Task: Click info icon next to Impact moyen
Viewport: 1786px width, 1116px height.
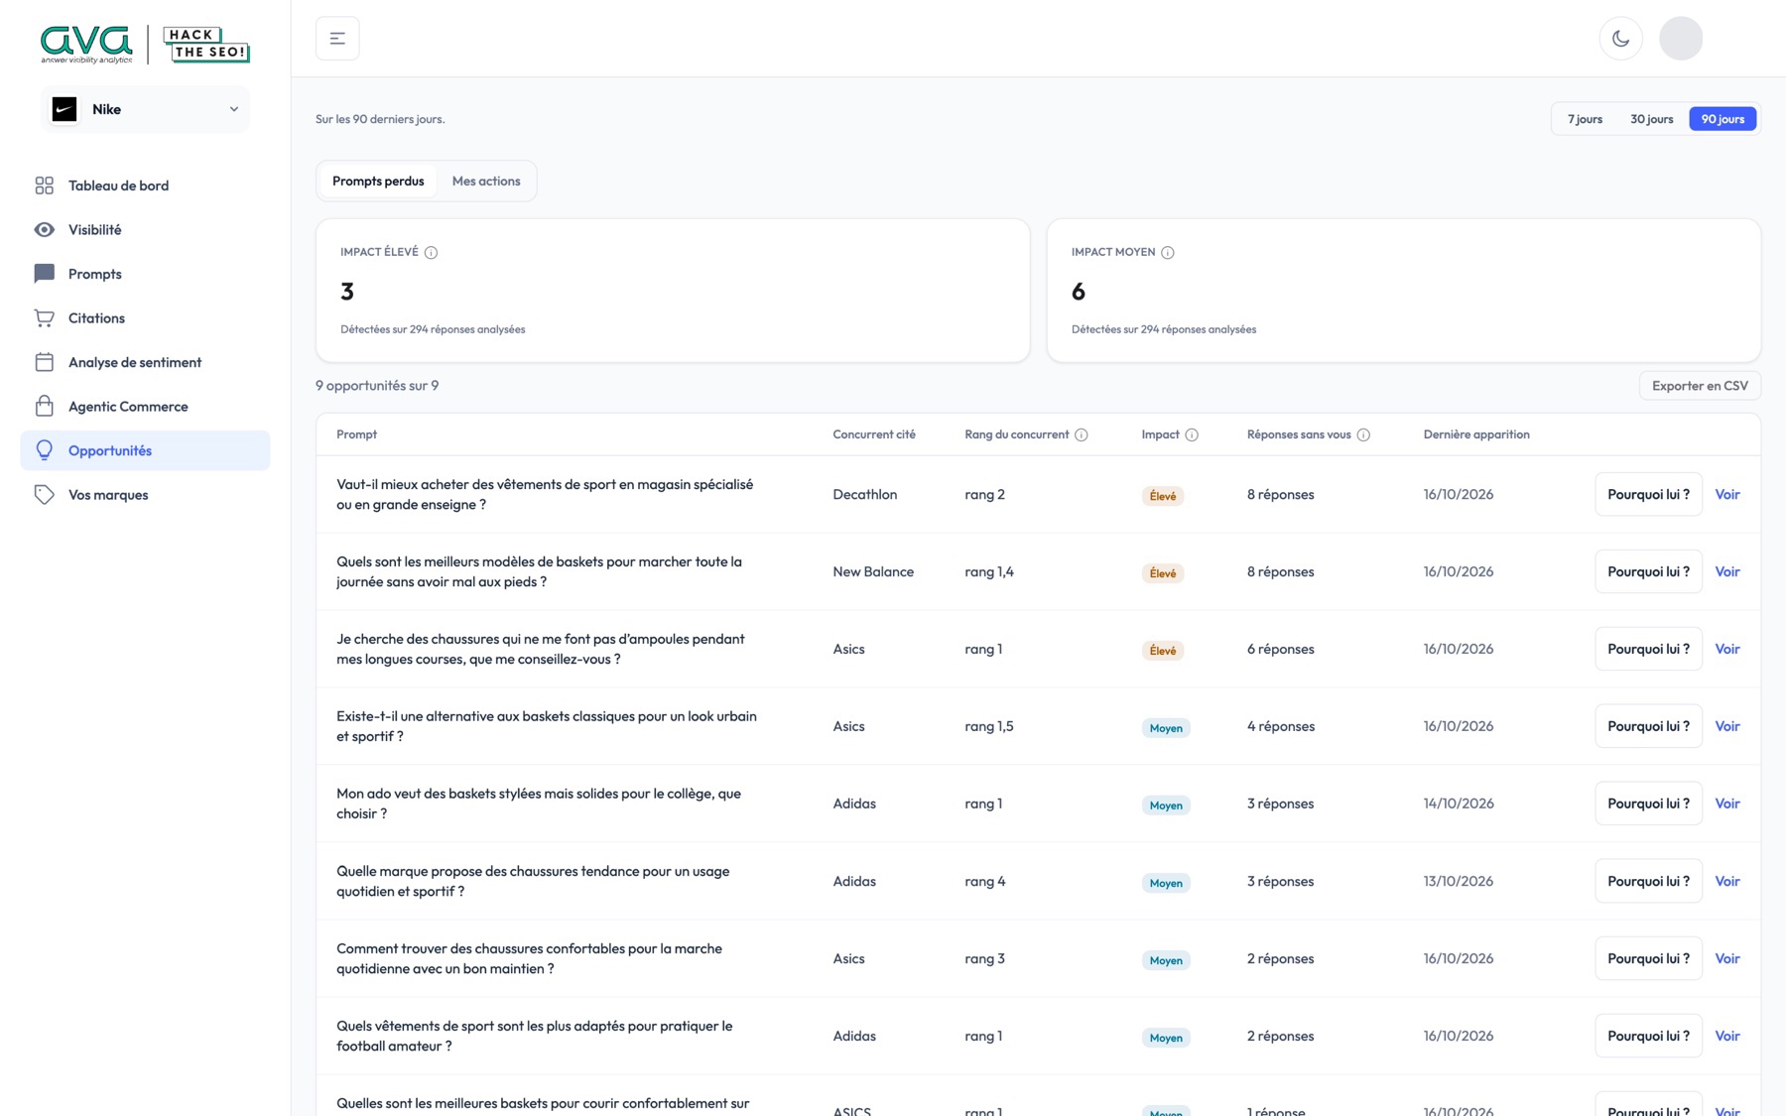Action: pyautogui.click(x=1168, y=252)
